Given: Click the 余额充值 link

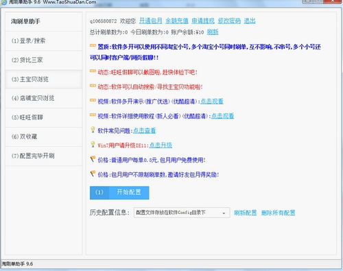Looking at the screenshot, I should (177, 21).
